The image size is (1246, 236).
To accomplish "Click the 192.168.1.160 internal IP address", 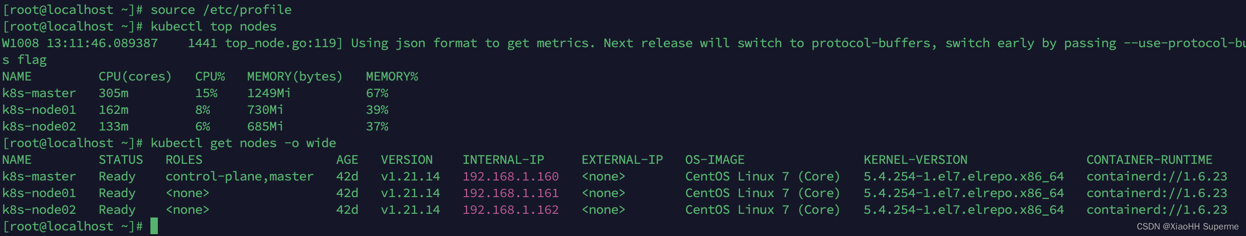I will click(x=510, y=176).
